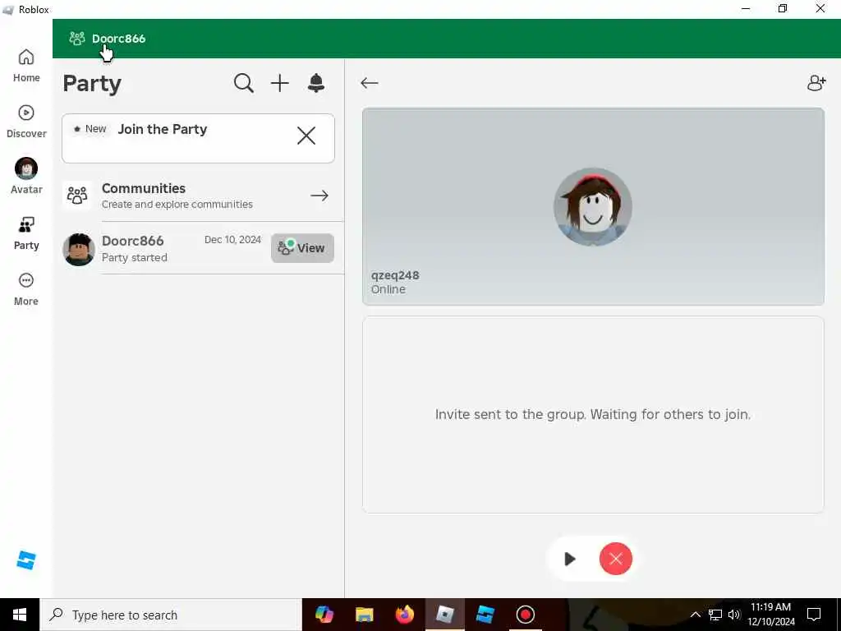Click the Party started text
This screenshot has width=841, height=631.
135,257
